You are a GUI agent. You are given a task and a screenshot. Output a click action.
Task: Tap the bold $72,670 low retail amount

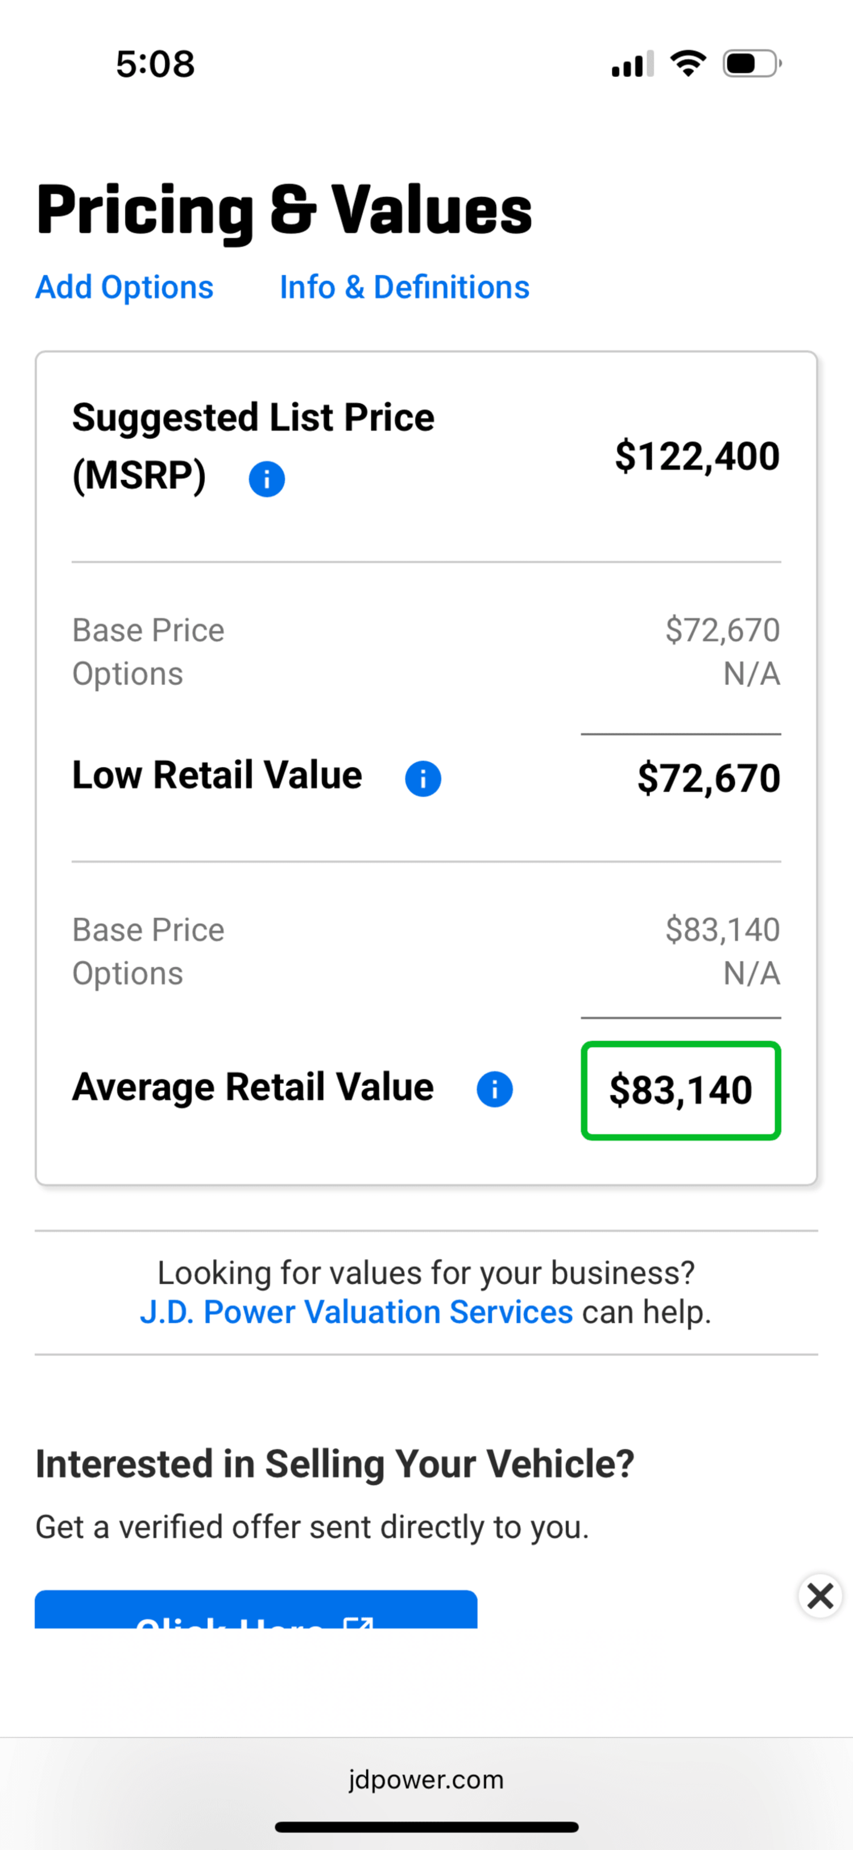[709, 779]
